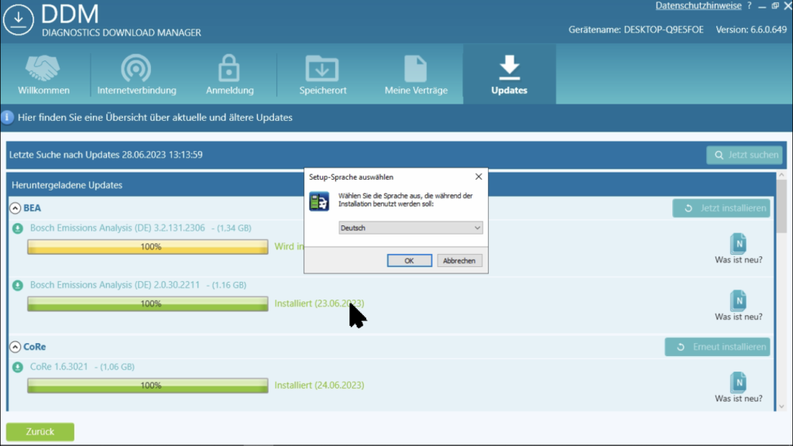Click download icon beside BEA 3.2.131.2306
This screenshot has width=793, height=446.
click(18, 228)
